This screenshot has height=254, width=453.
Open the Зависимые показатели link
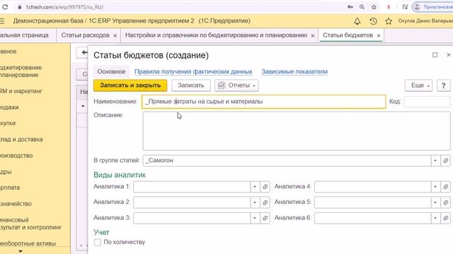(294, 72)
